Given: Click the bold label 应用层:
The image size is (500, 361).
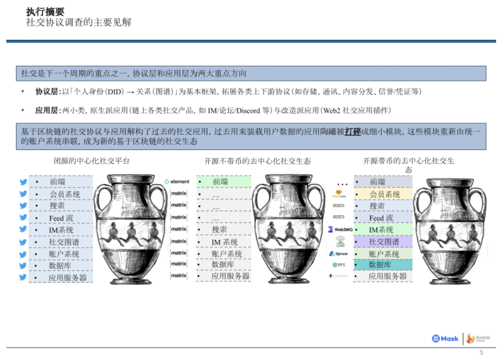Looking at the screenshot, I should (x=48, y=111).
